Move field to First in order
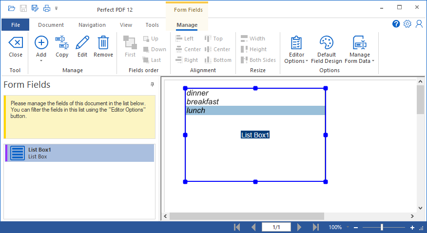 pyautogui.click(x=130, y=46)
